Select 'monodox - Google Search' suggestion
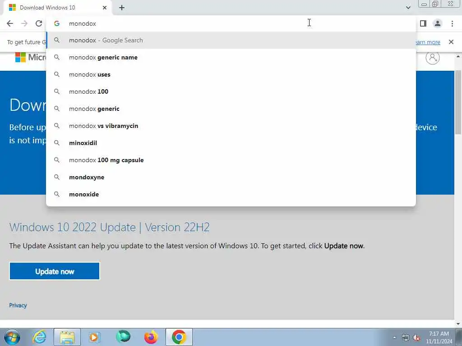The height and width of the screenshot is (346, 462). point(231,40)
